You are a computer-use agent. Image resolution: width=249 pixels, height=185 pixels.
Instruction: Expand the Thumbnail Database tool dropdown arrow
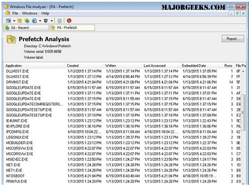point(14,21)
